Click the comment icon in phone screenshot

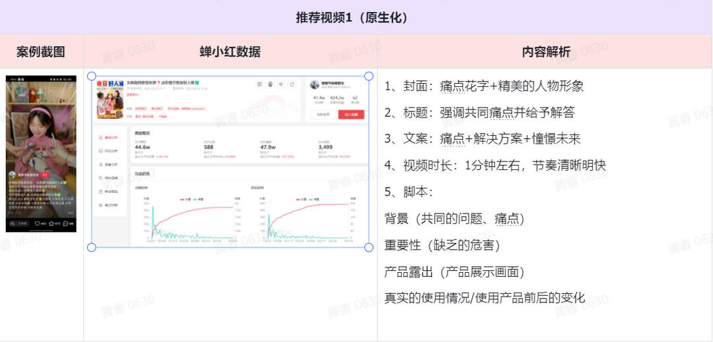click(x=67, y=224)
